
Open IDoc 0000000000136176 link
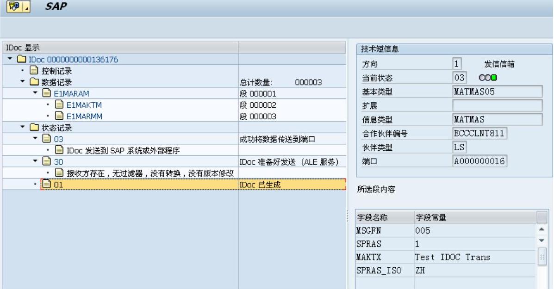click(73, 59)
